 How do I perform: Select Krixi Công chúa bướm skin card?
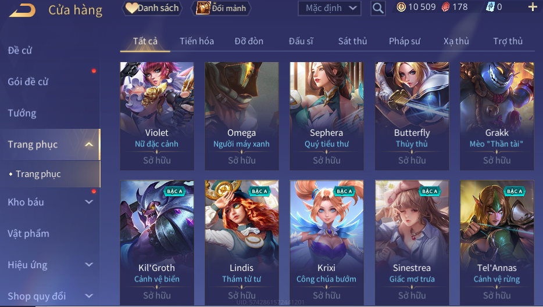click(x=327, y=243)
